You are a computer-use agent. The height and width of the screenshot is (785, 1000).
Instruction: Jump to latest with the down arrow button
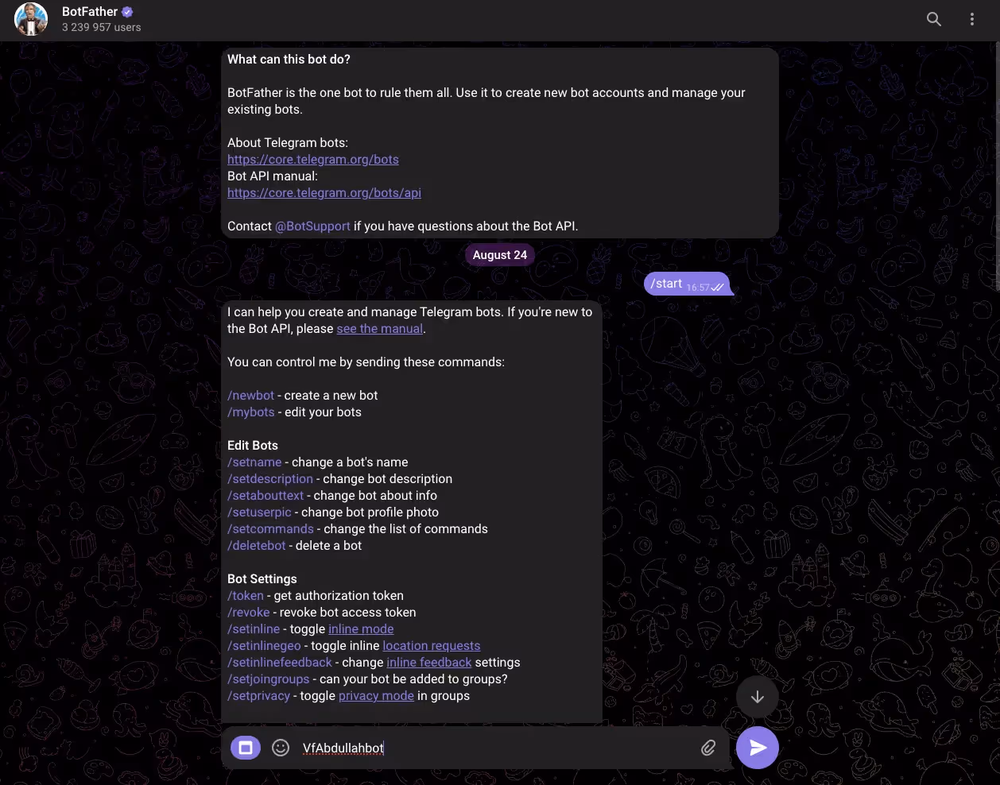(x=758, y=697)
